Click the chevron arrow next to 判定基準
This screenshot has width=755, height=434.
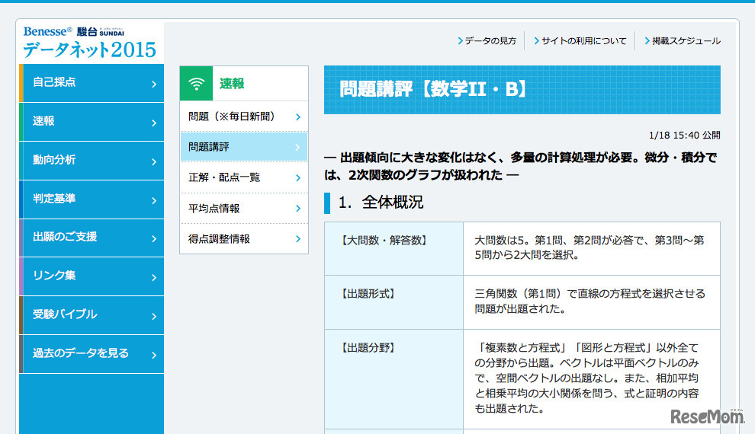pyautogui.click(x=154, y=200)
